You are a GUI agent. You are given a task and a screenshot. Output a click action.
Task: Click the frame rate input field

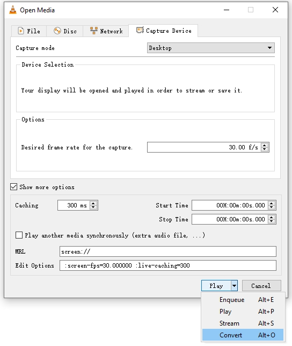pos(203,147)
